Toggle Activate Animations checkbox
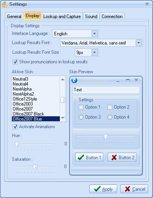This screenshot has height=198, width=153. pyautogui.click(x=15, y=127)
